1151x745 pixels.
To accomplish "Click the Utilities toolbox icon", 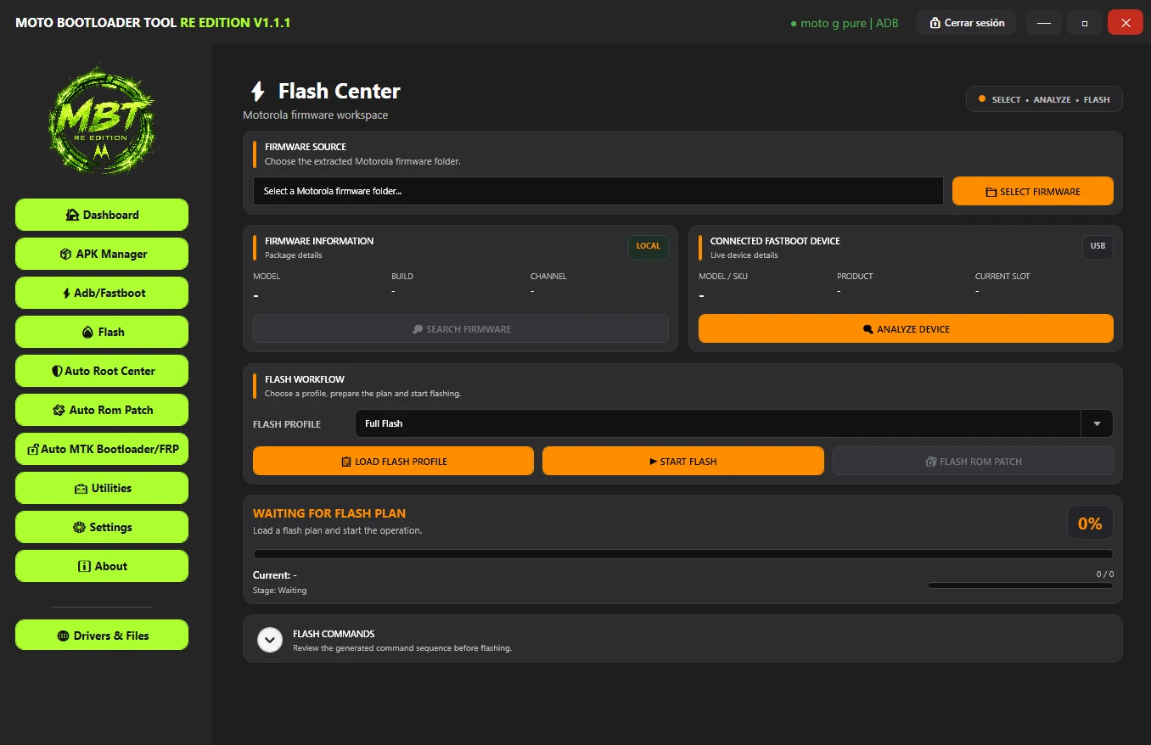I will tap(81, 488).
